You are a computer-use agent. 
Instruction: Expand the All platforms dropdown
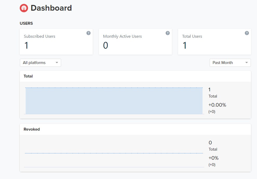click(40, 63)
